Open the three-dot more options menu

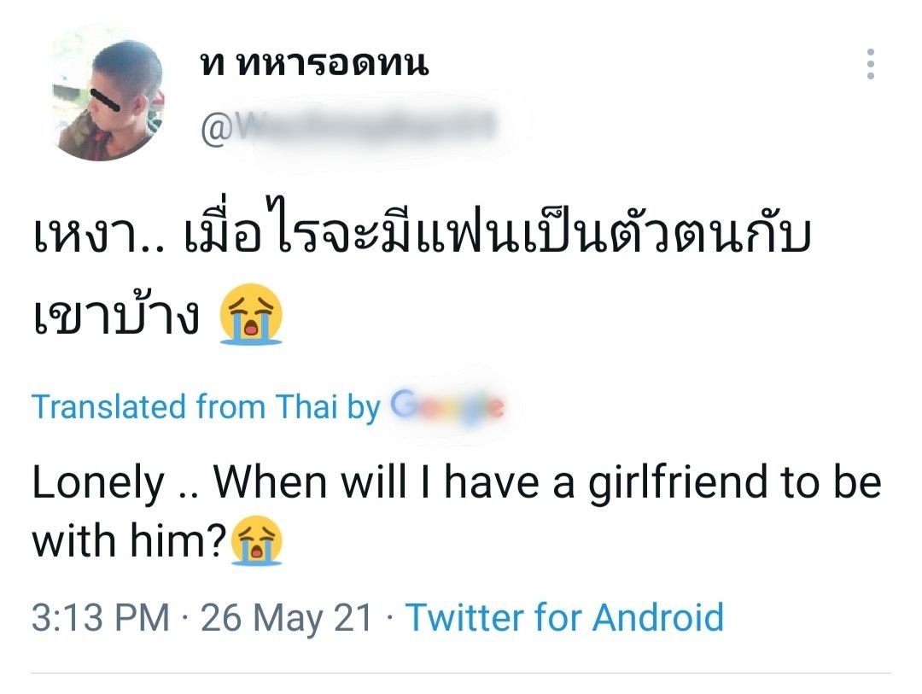(870, 65)
